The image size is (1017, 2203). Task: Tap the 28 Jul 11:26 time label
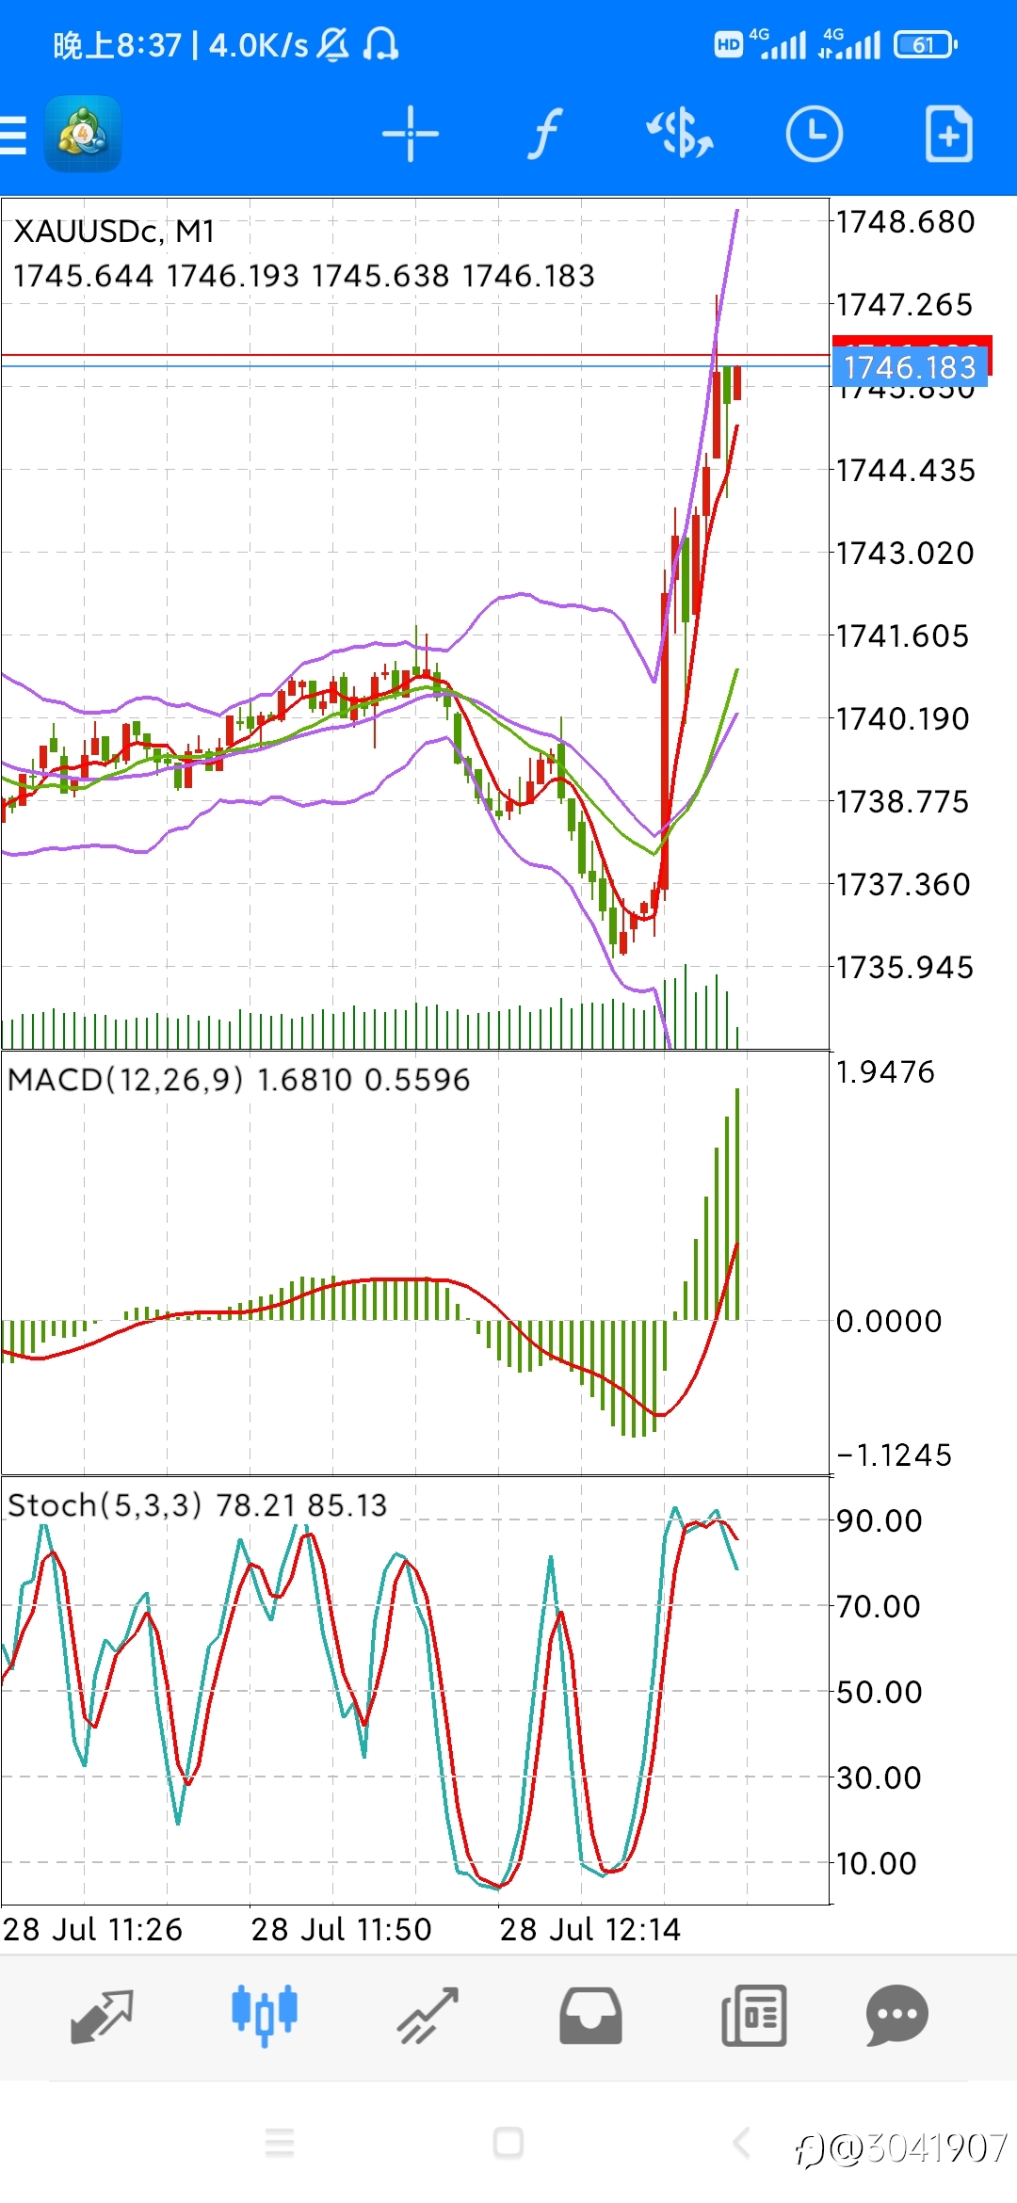[x=92, y=1930]
